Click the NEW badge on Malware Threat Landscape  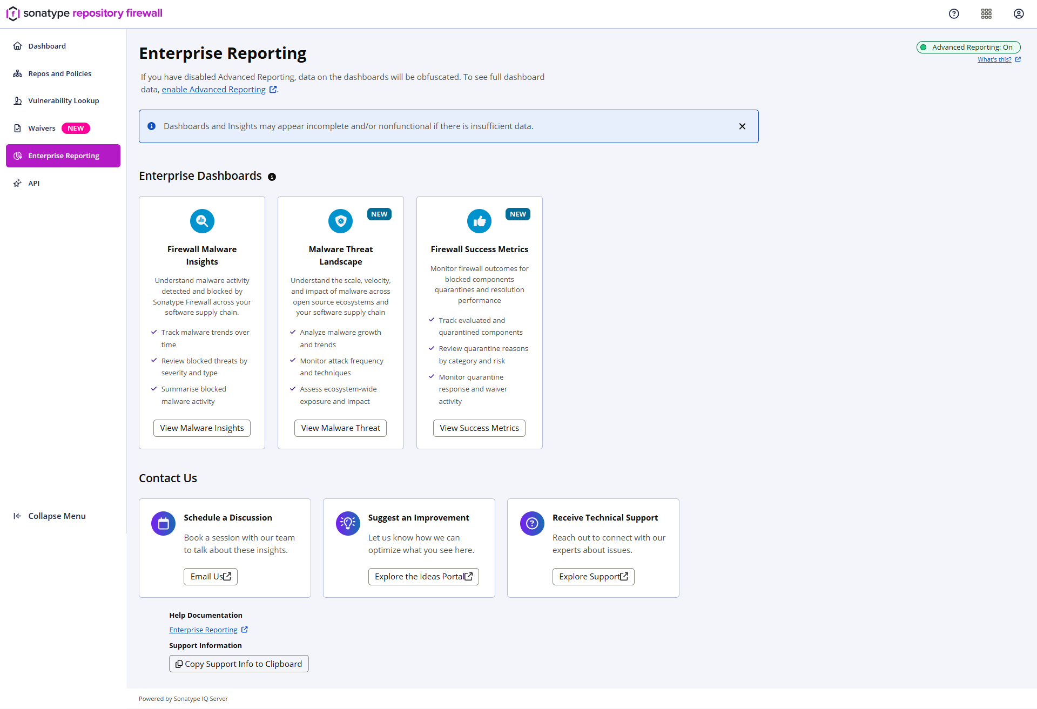(379, 214)
